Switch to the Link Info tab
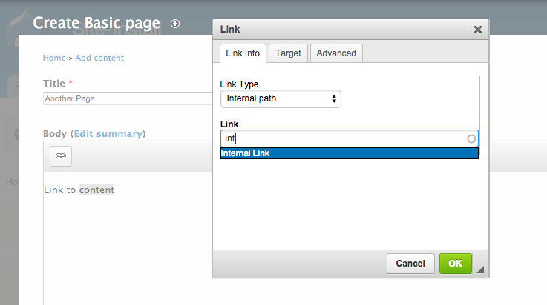The width and height of the screenshot is (547, 305). point(241,53)
